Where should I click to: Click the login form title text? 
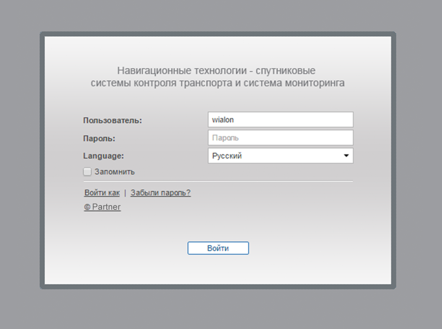[x=218, y=77]
